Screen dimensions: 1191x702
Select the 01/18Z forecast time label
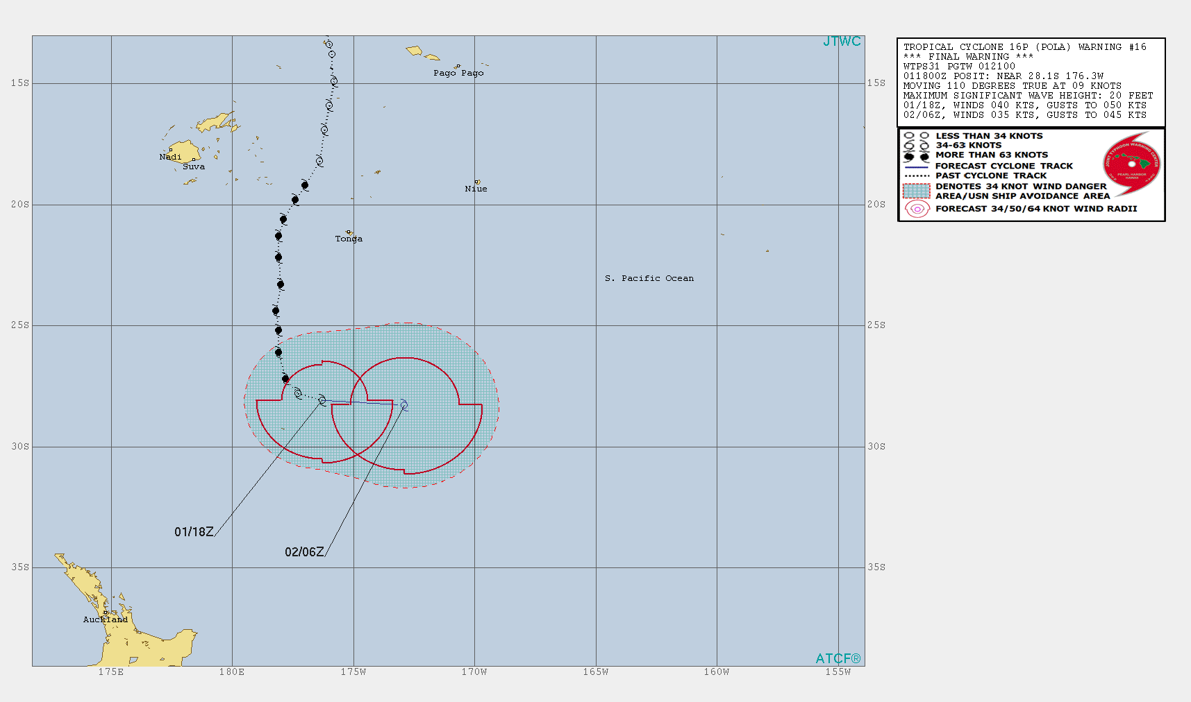pos(194,532)
